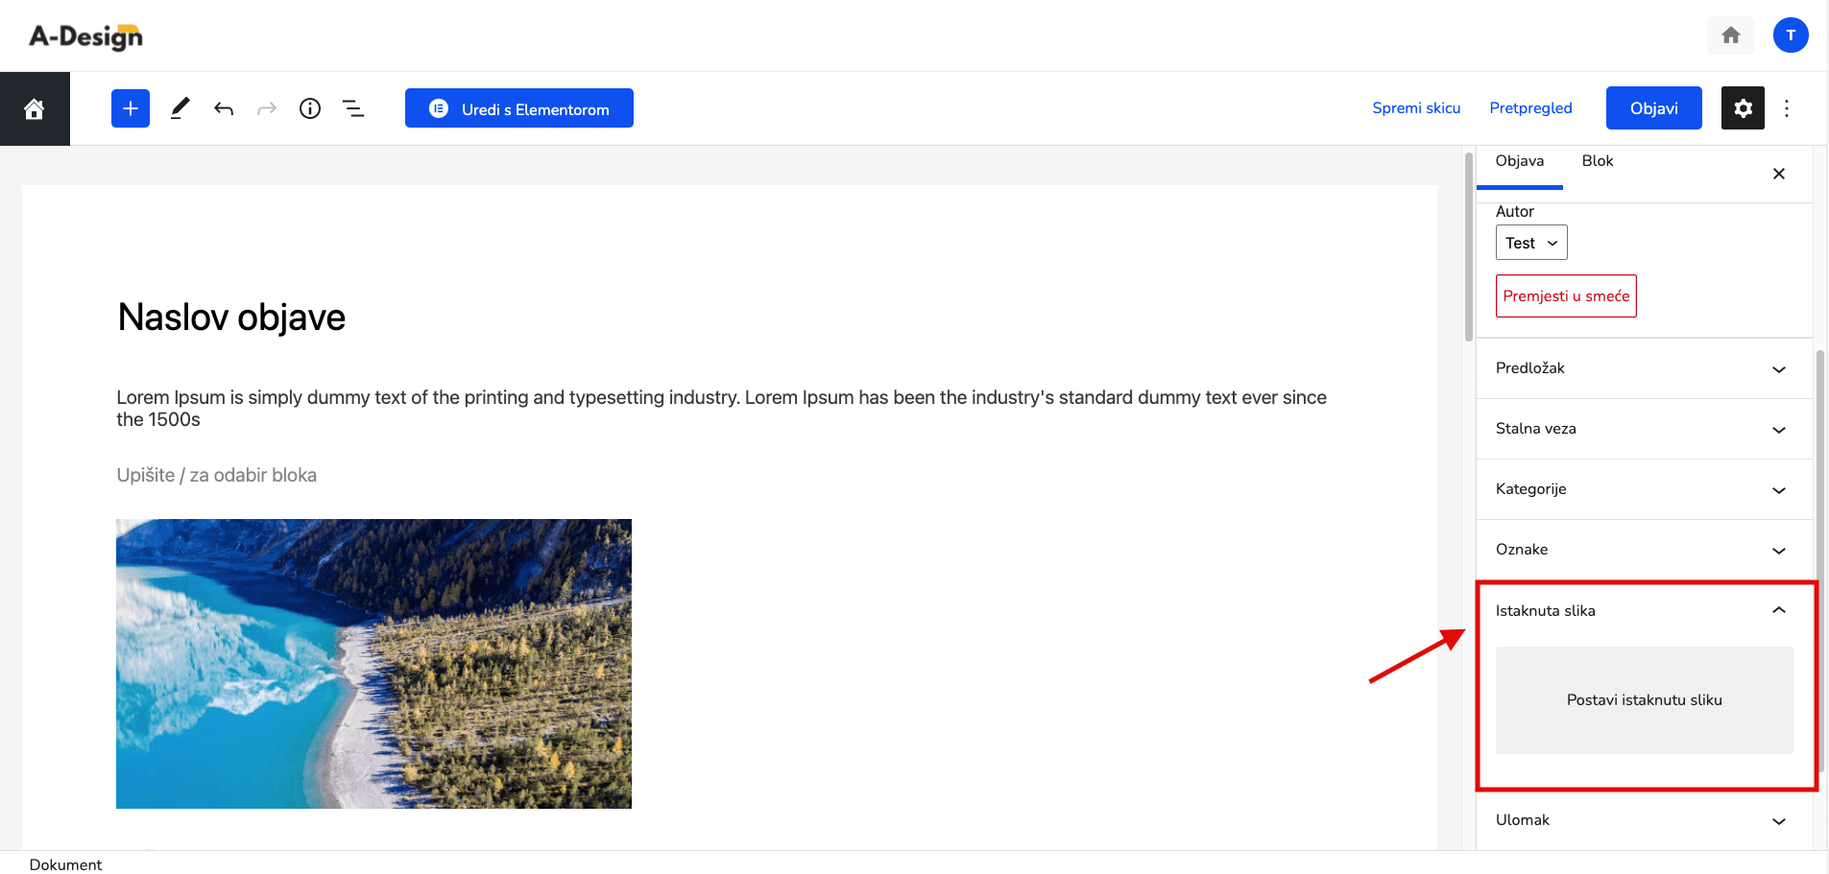The width and height of the screenshot is (1829, 874).
Task: Open the user avatar T menu
Action: click(1791, 35)
